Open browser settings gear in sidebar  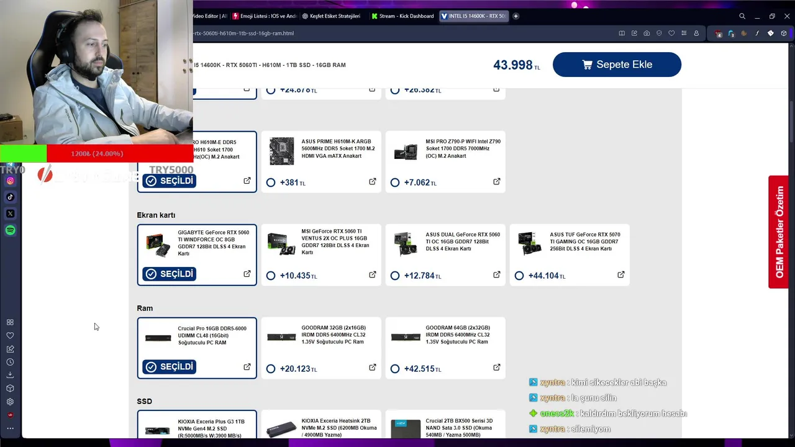[x=10, y=402]
